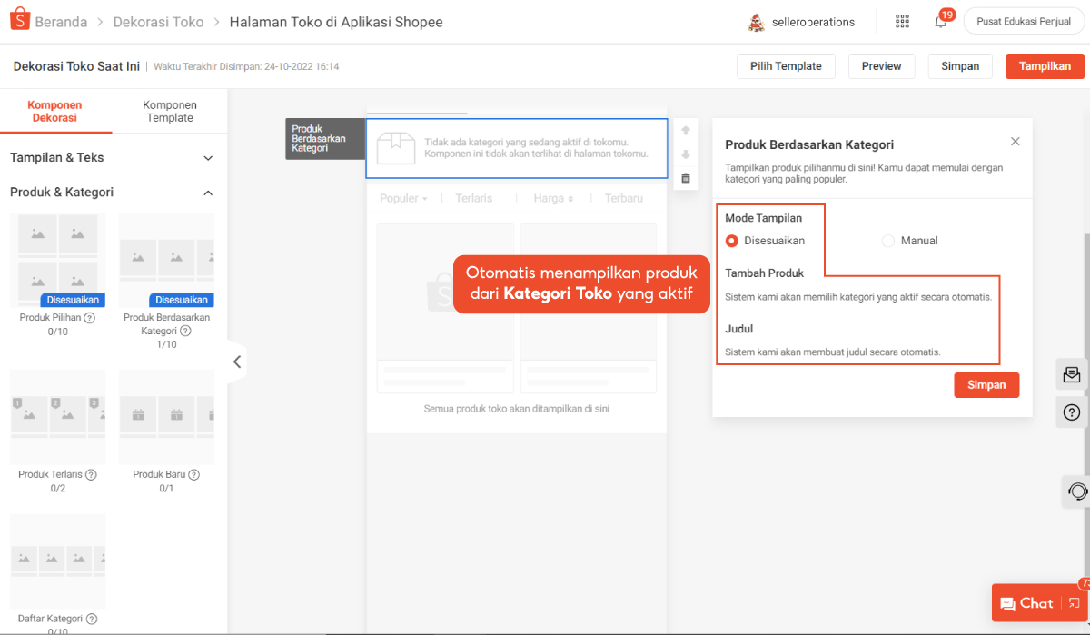Switch to Komponen Dekorasi tab
Viewport: 1090px width, 635px height.
(55, 112)
